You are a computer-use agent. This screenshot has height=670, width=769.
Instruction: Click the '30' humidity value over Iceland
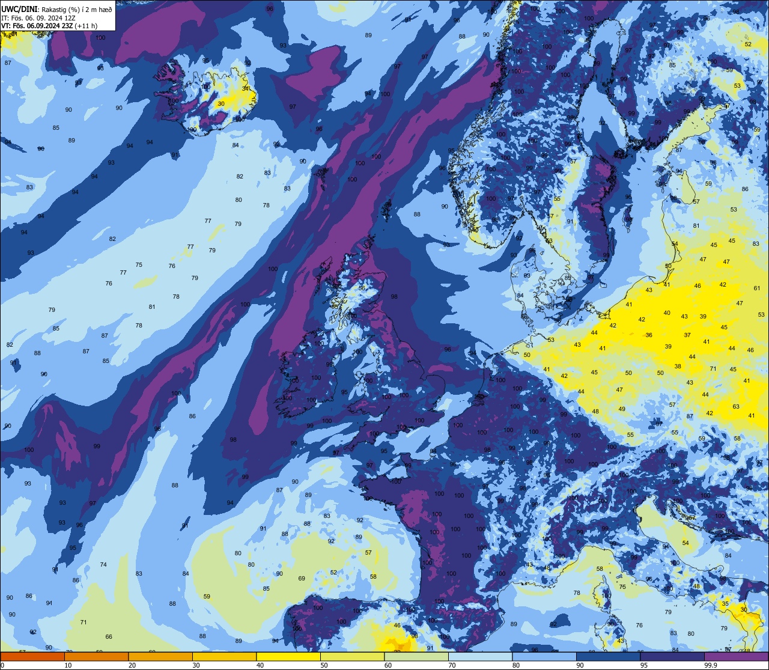[221, 103]
